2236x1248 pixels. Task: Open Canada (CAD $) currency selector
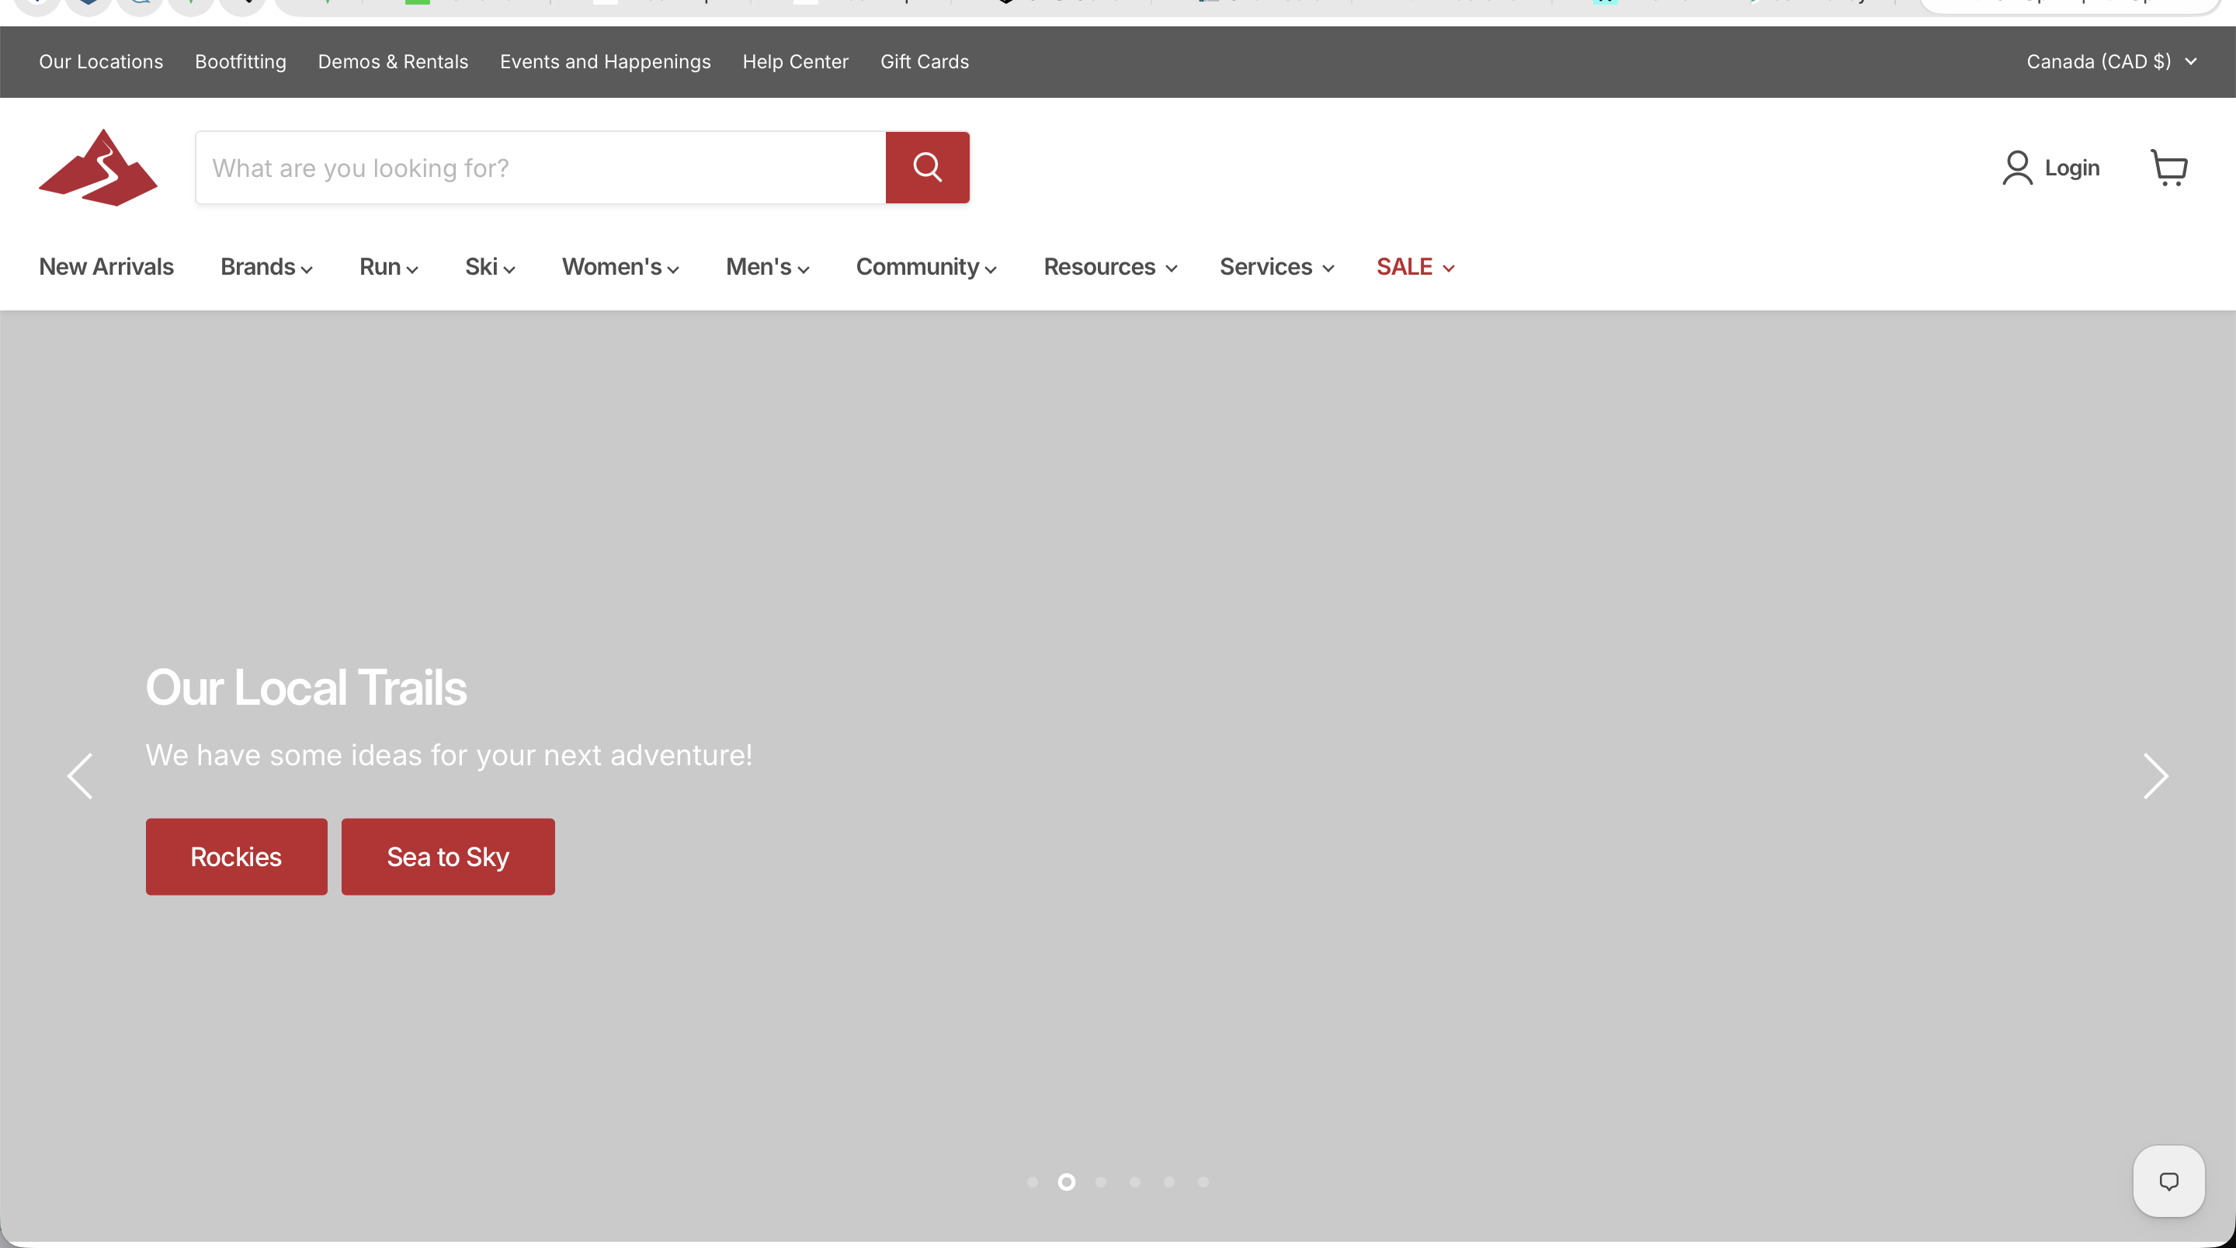(2111, 61)
